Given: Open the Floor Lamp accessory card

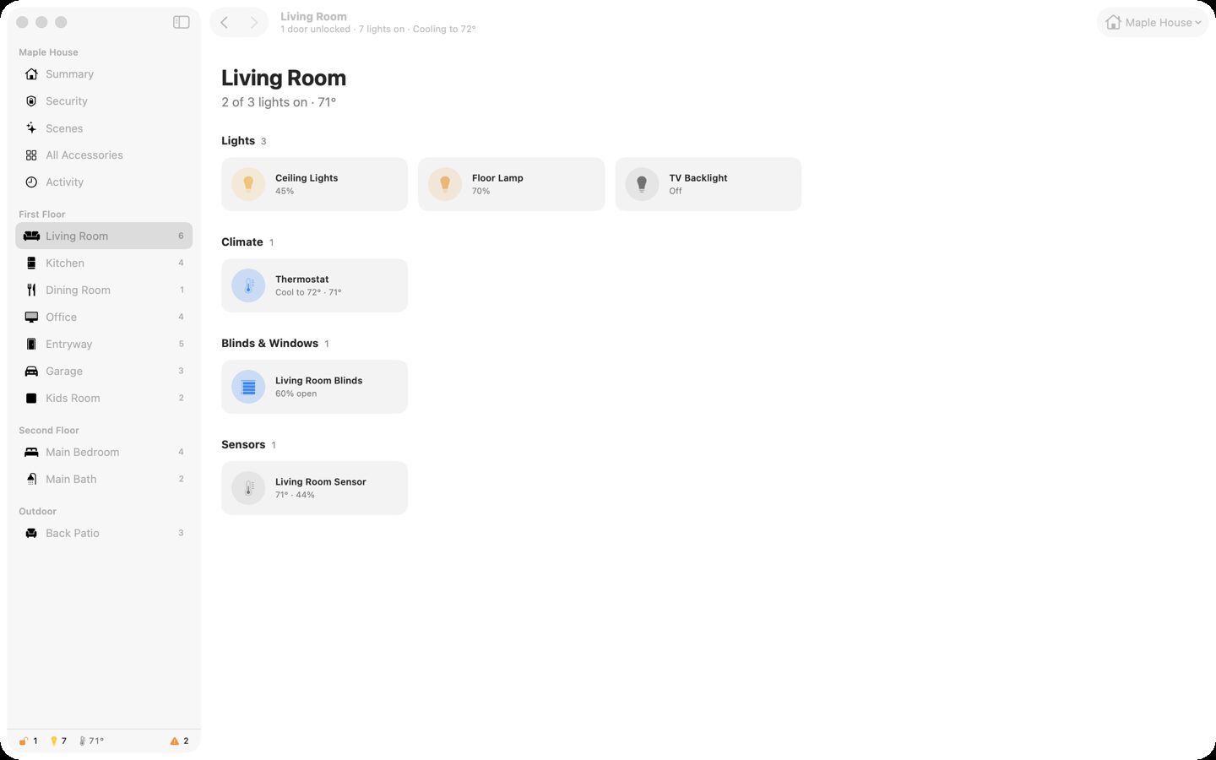Looking at the screenshot, I should tap(512, 184).
